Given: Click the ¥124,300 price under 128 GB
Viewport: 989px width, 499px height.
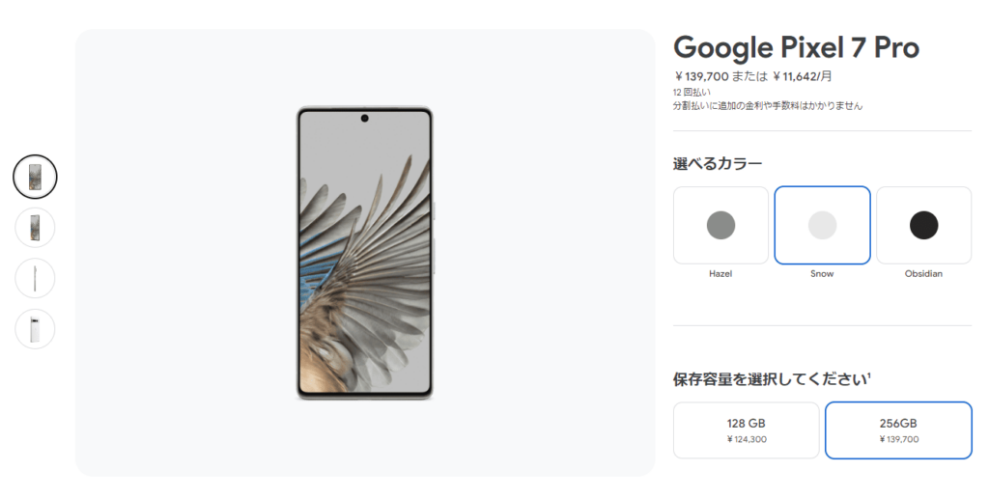Looking at the screenshot, I should pyautogui.click(x=747, y=439).
